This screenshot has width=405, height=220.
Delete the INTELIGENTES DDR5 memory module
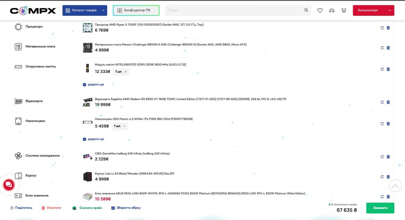pos(388,69)
